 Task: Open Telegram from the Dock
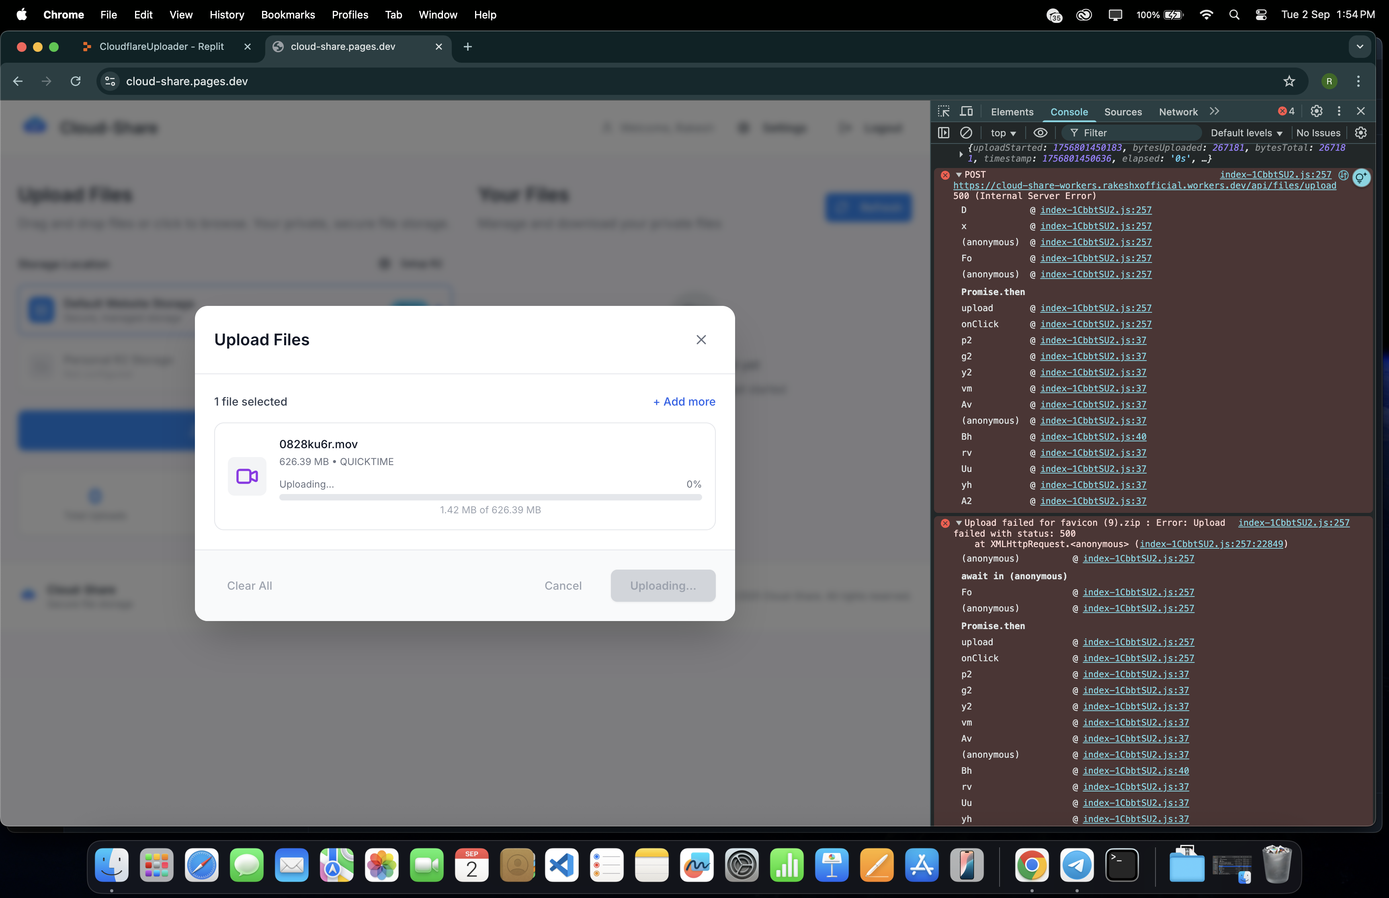[x=1077, y=865]
